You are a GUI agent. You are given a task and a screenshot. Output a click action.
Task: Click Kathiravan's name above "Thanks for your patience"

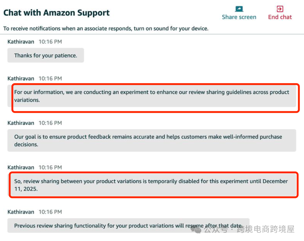(x=21, y=41)
